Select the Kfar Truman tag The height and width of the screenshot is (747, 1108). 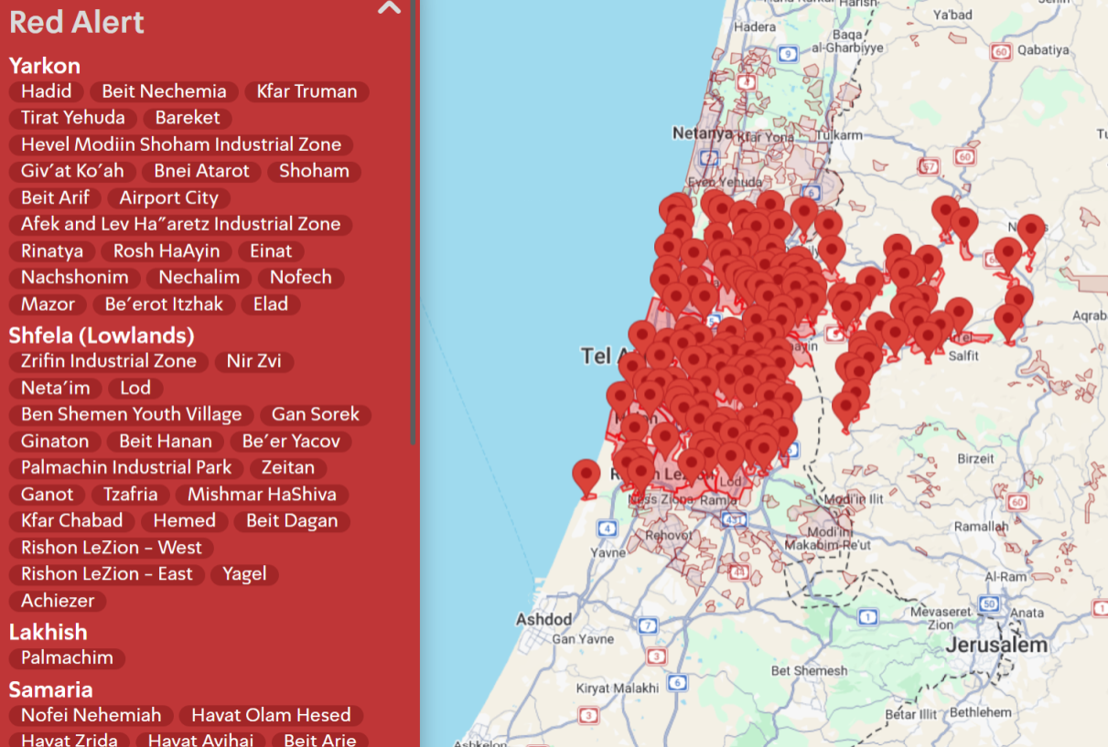pyautogui.click(x=307, y=91)
